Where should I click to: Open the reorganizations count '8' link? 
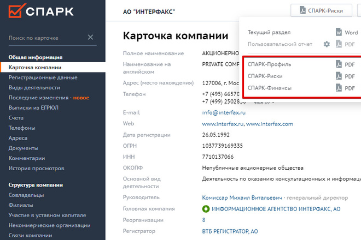(203, 220)
